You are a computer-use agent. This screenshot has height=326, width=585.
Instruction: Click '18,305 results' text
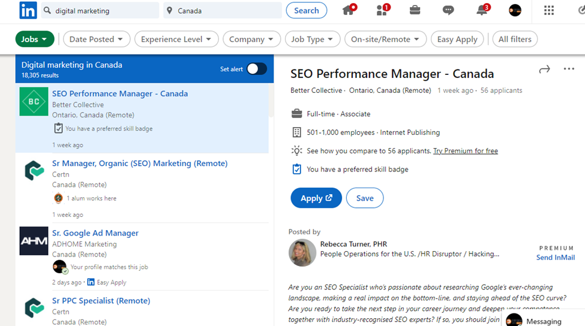coord(40,76)
